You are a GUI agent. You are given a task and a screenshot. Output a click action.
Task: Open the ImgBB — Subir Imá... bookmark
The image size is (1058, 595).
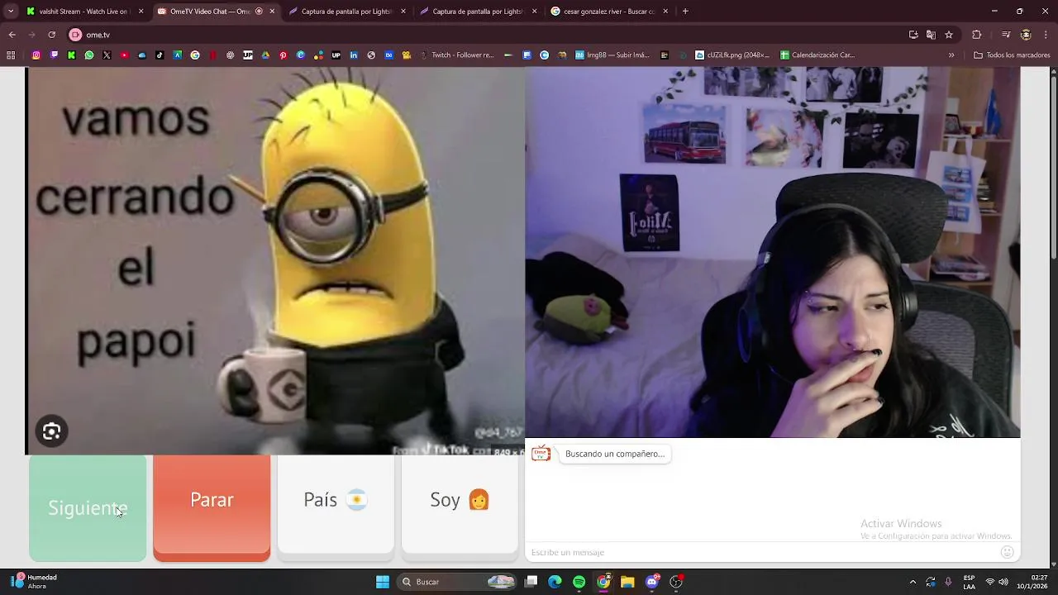(x=611, y=55)
